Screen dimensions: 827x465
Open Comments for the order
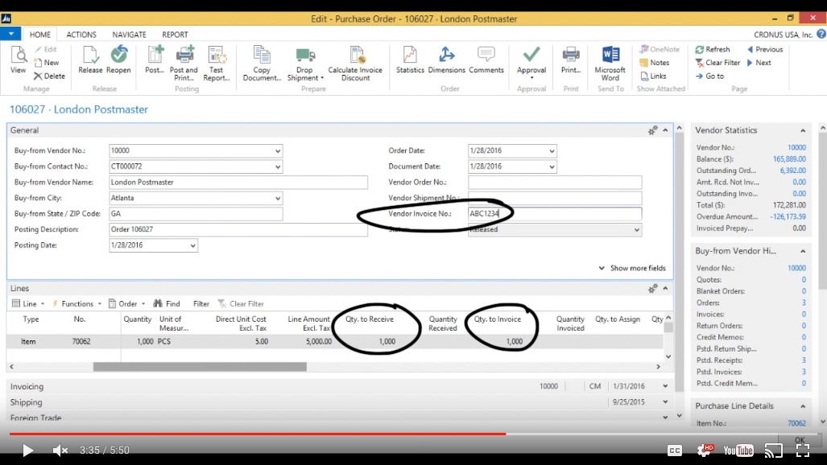(486, 60)
